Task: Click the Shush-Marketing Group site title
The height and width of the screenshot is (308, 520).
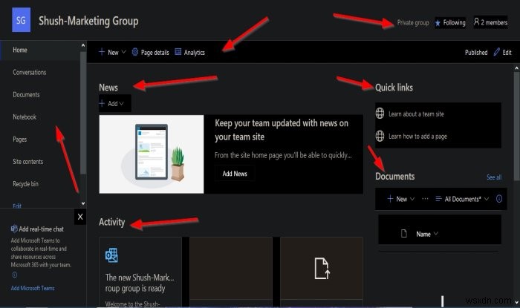Action: point(88,21)
